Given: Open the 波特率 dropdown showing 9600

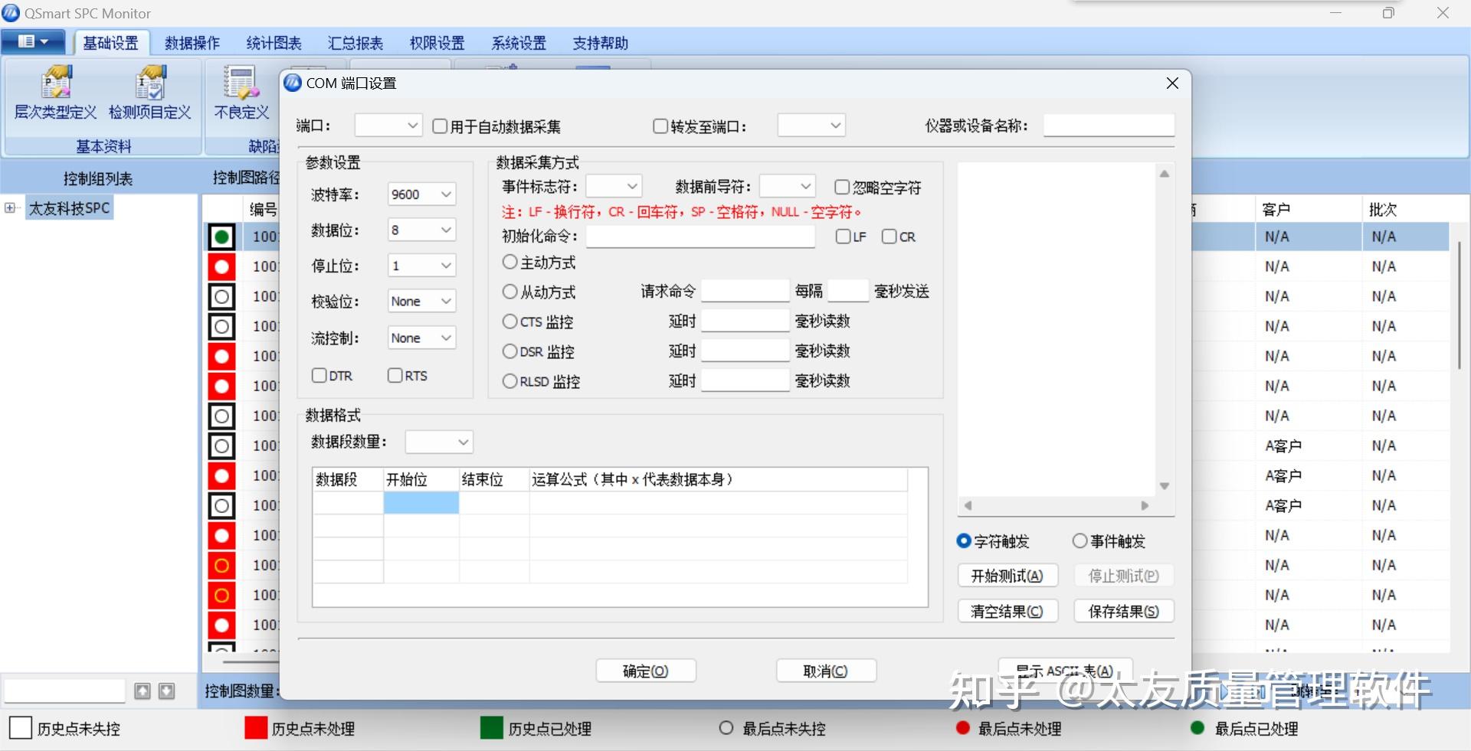Looking at the screenshot, I should 421,194.
